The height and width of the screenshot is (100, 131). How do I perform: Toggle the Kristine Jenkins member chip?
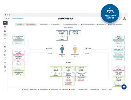pos(31,24)
